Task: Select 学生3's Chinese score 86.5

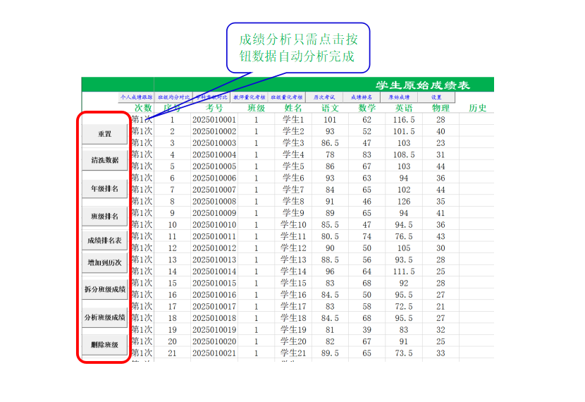Action: click(x=330, y=143)
